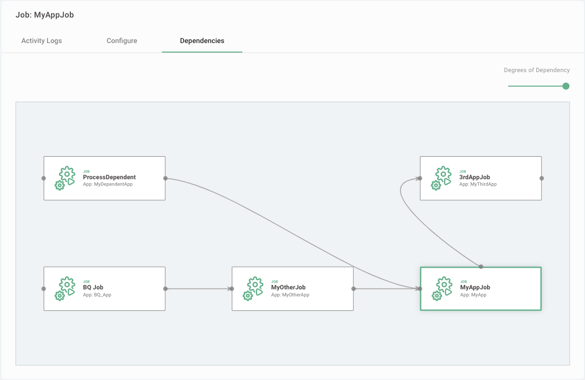Click the BQ Job output connector dot

point(165,289)
